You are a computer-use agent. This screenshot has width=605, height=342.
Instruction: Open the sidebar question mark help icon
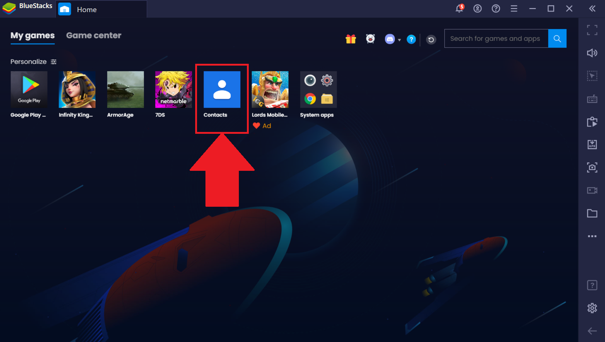pos(592,285)
